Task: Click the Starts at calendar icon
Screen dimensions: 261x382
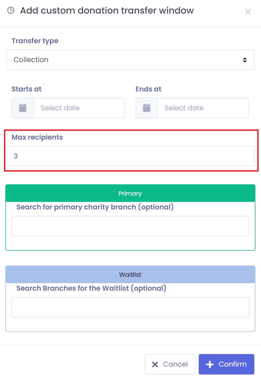Action: tap(23, 108)
